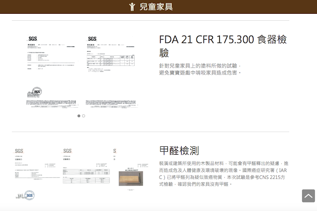
Task: Click SGS logo on second formaldehyde report page
Action: tap(67, 151)
